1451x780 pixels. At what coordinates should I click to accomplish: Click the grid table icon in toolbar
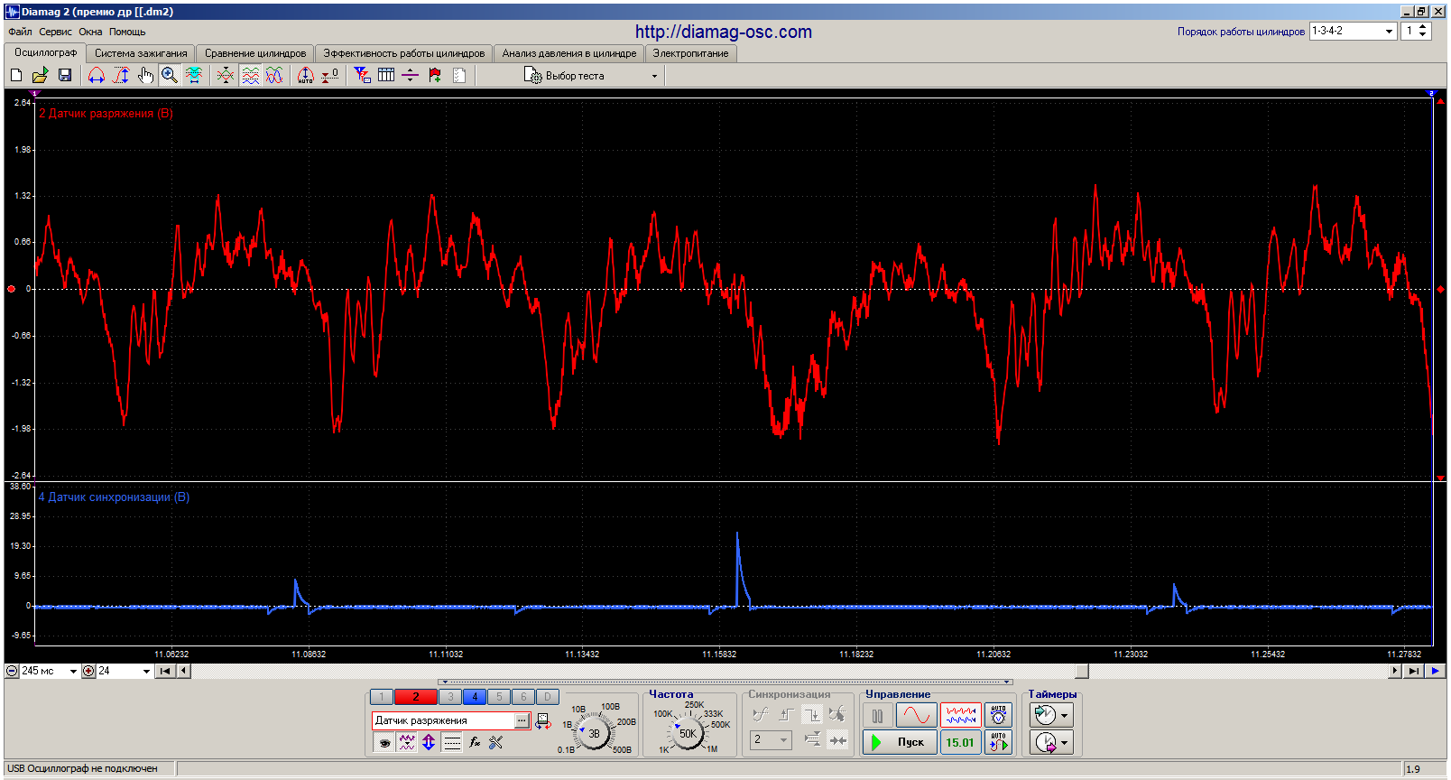(x=386, y=76)
